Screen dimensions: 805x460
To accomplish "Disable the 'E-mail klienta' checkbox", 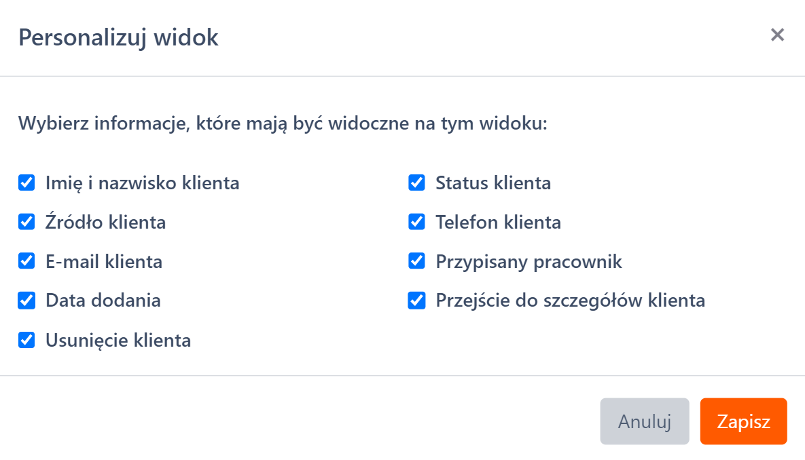I will (x=26, y=261).
